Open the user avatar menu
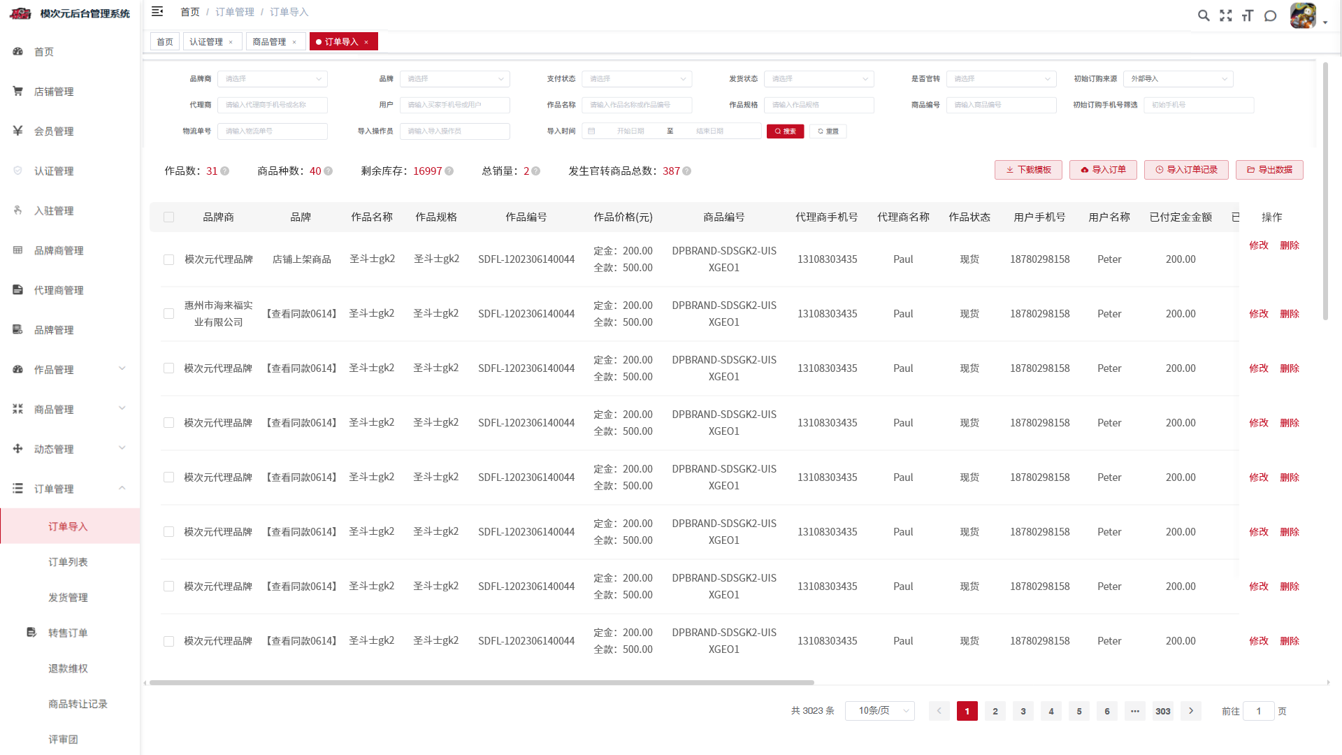This screenshot has height=755, width=1342. (x=1304, y=15)
